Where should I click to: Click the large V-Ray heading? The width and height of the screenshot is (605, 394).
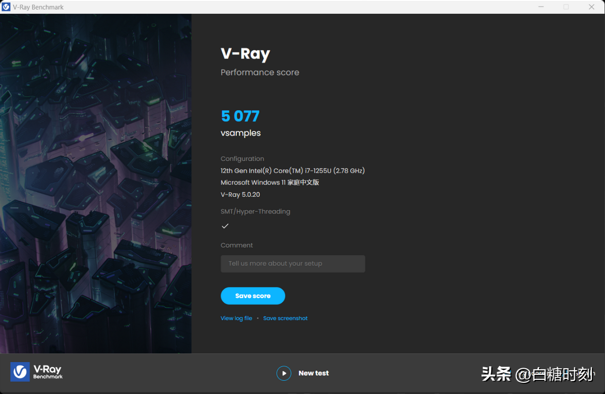pyautogui.click(x=246, y=54)
